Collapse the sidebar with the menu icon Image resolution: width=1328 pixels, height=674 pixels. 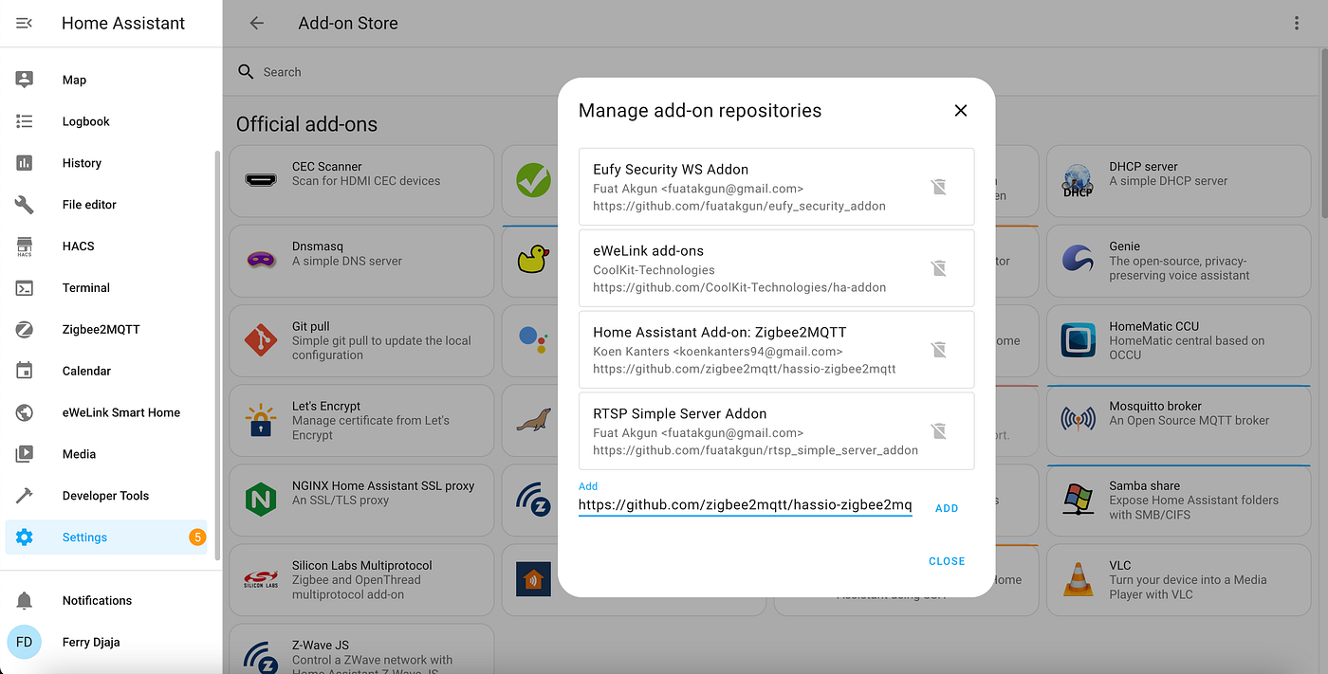(25, 23)
